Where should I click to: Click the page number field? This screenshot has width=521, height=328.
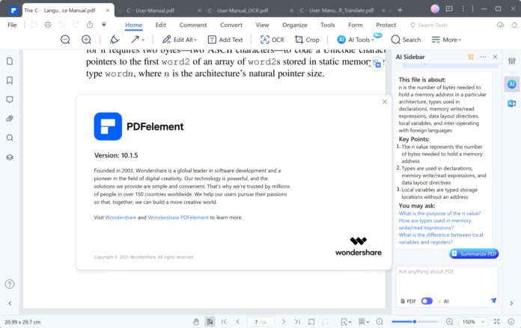tap(260, 322)
